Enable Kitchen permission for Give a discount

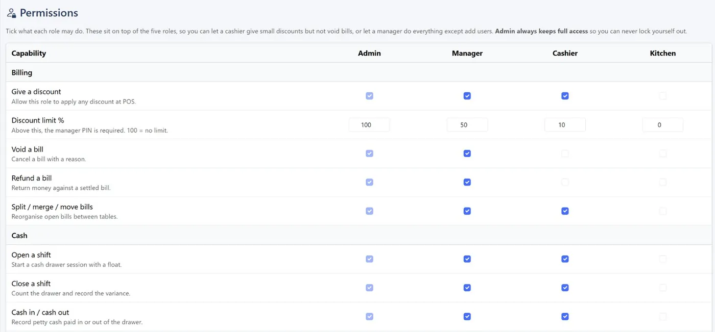pos(662,96)
